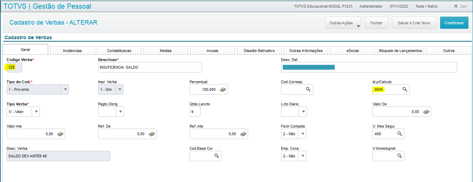This screenshot has height=182, width=473.
Task: Open calculator icon in Valor De field
Action: pos(426,112)
